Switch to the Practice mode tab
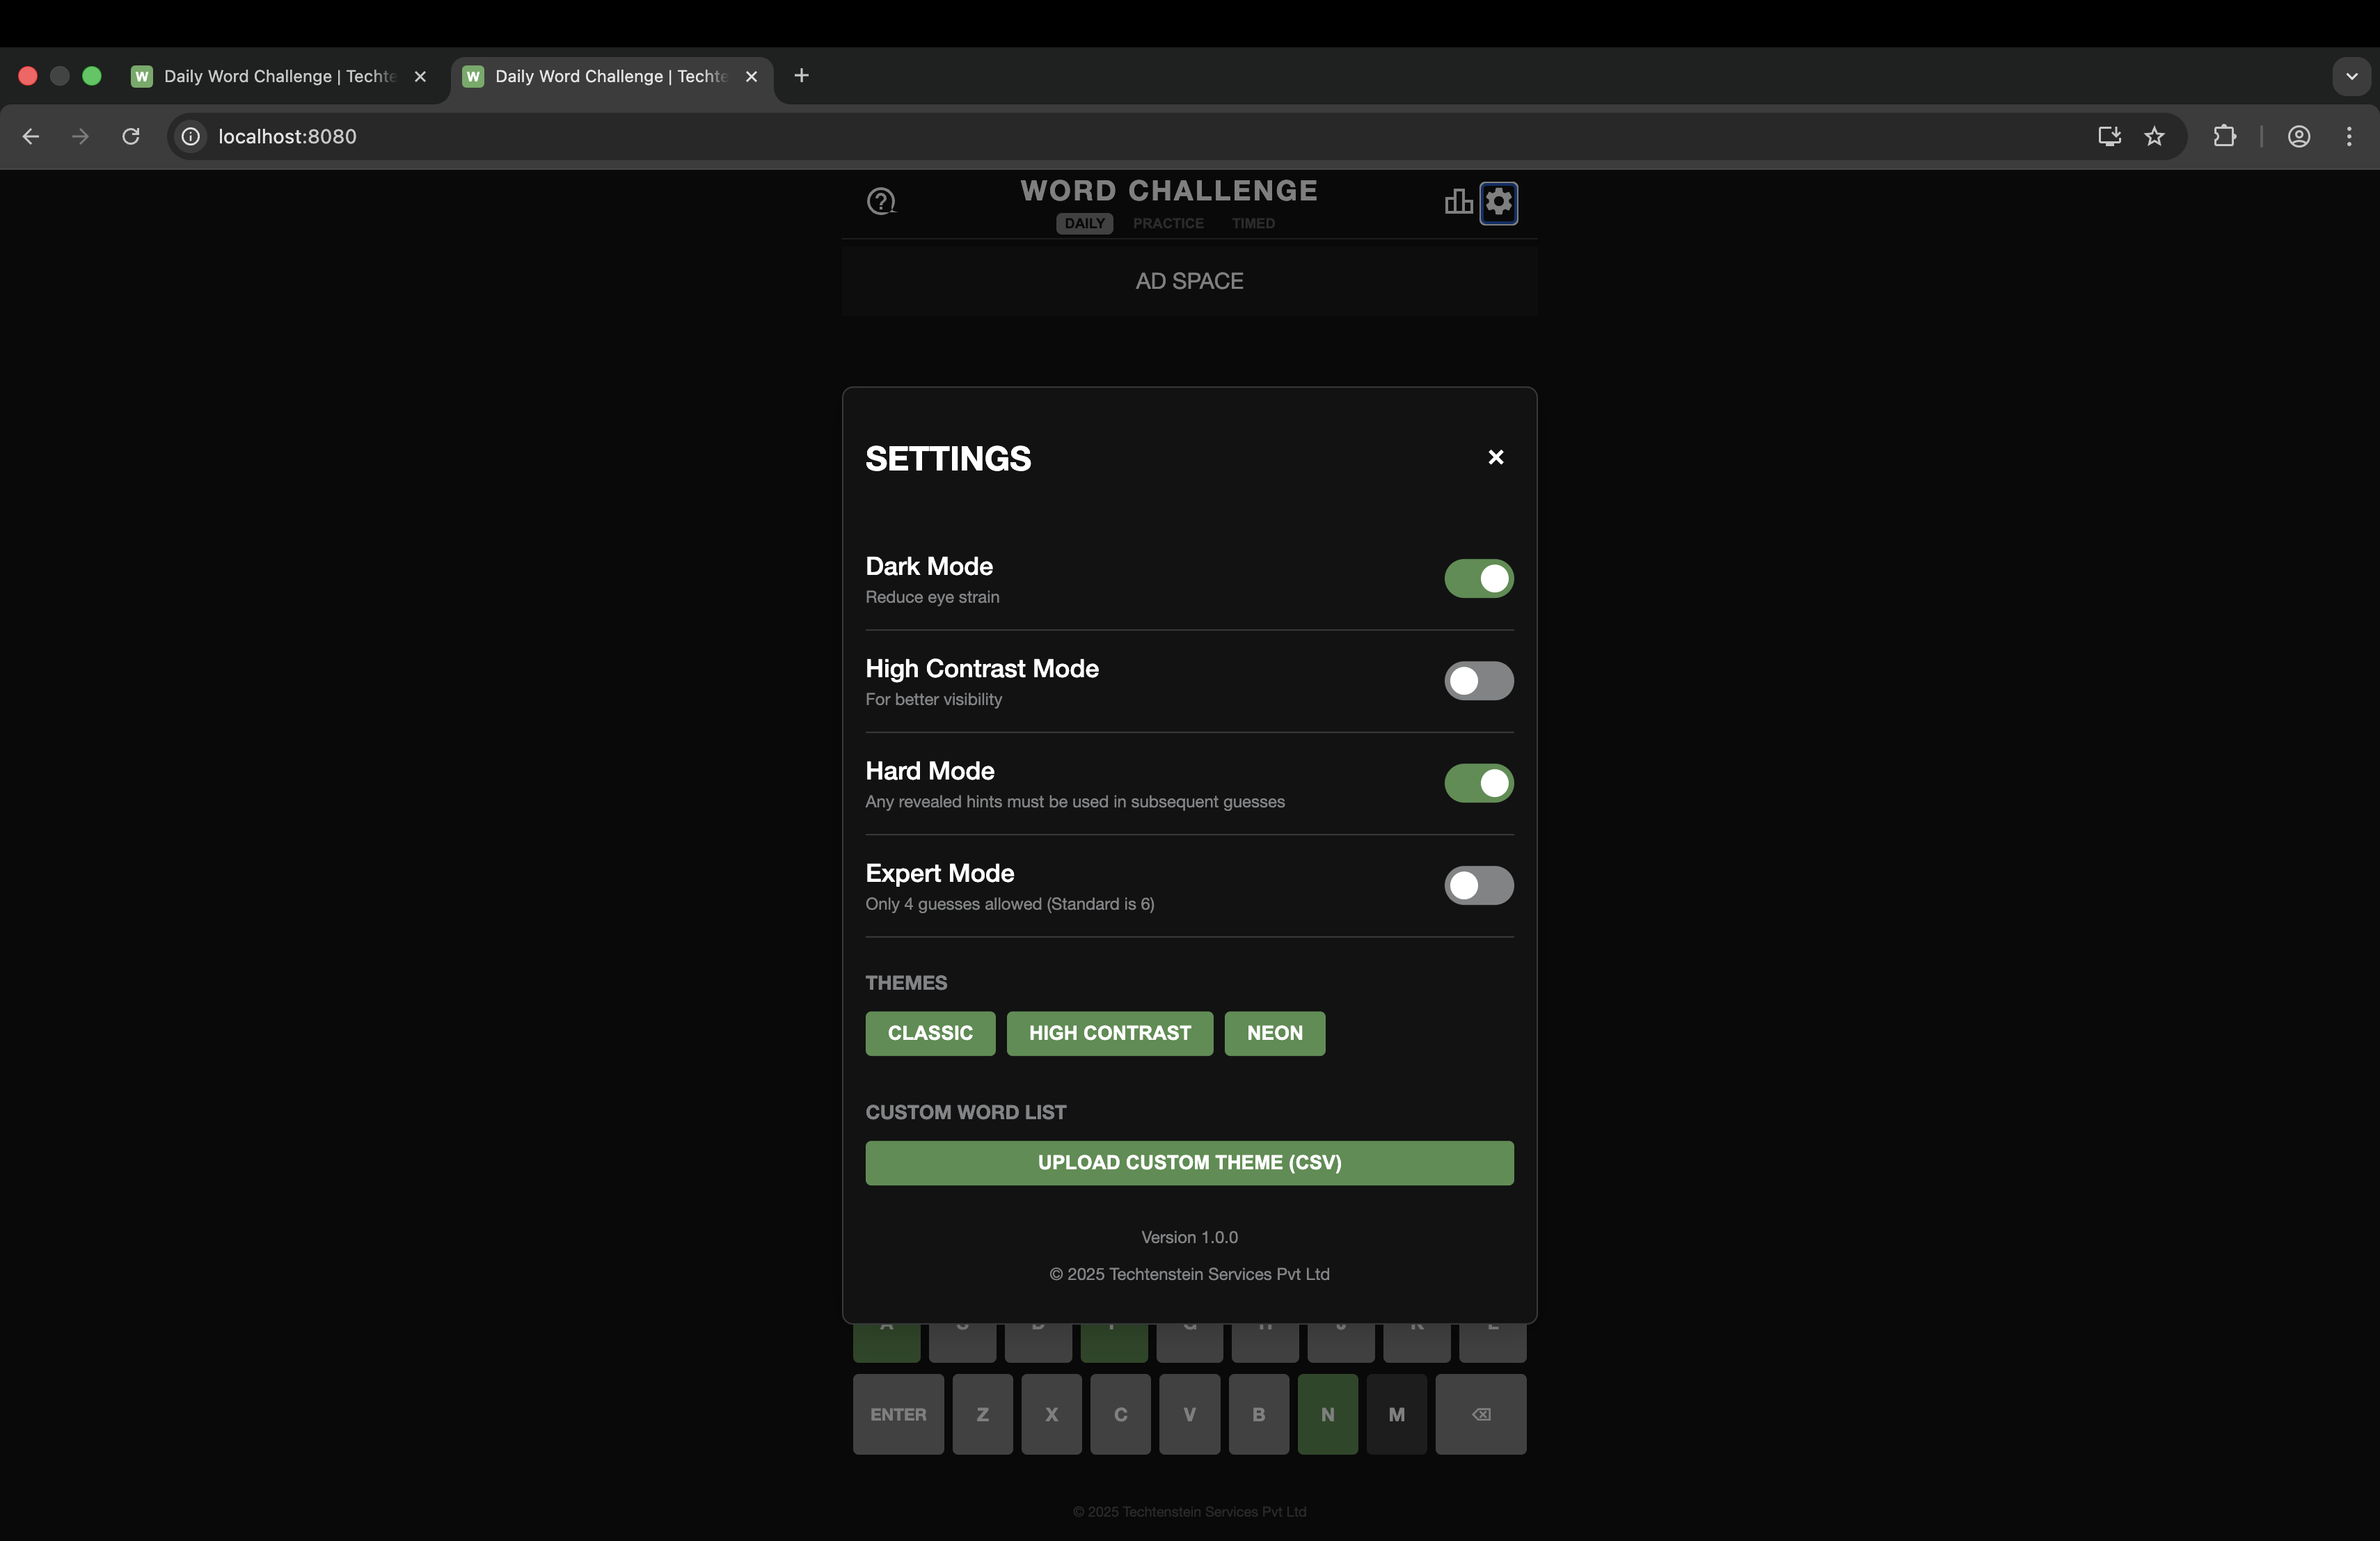2380x1541 pixels. pos(1167,223)
